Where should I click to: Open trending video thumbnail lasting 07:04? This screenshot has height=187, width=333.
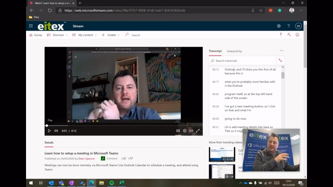tap(222, 171)
